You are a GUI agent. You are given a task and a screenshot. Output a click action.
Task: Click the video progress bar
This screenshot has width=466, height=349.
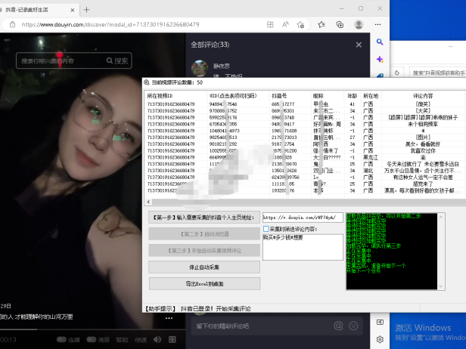(92, 329)
